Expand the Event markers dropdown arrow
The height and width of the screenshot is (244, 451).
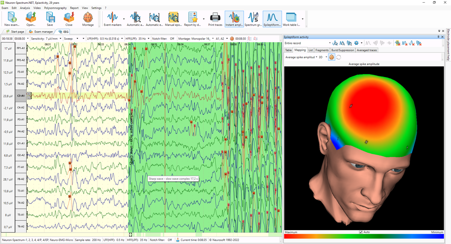click(124, 19)
